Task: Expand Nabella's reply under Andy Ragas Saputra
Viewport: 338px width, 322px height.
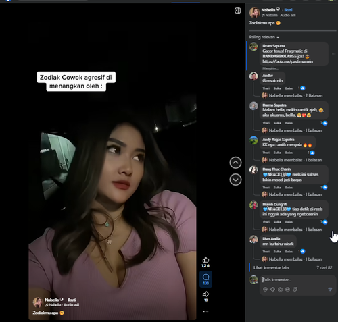Action: click(x=292, y=160)
